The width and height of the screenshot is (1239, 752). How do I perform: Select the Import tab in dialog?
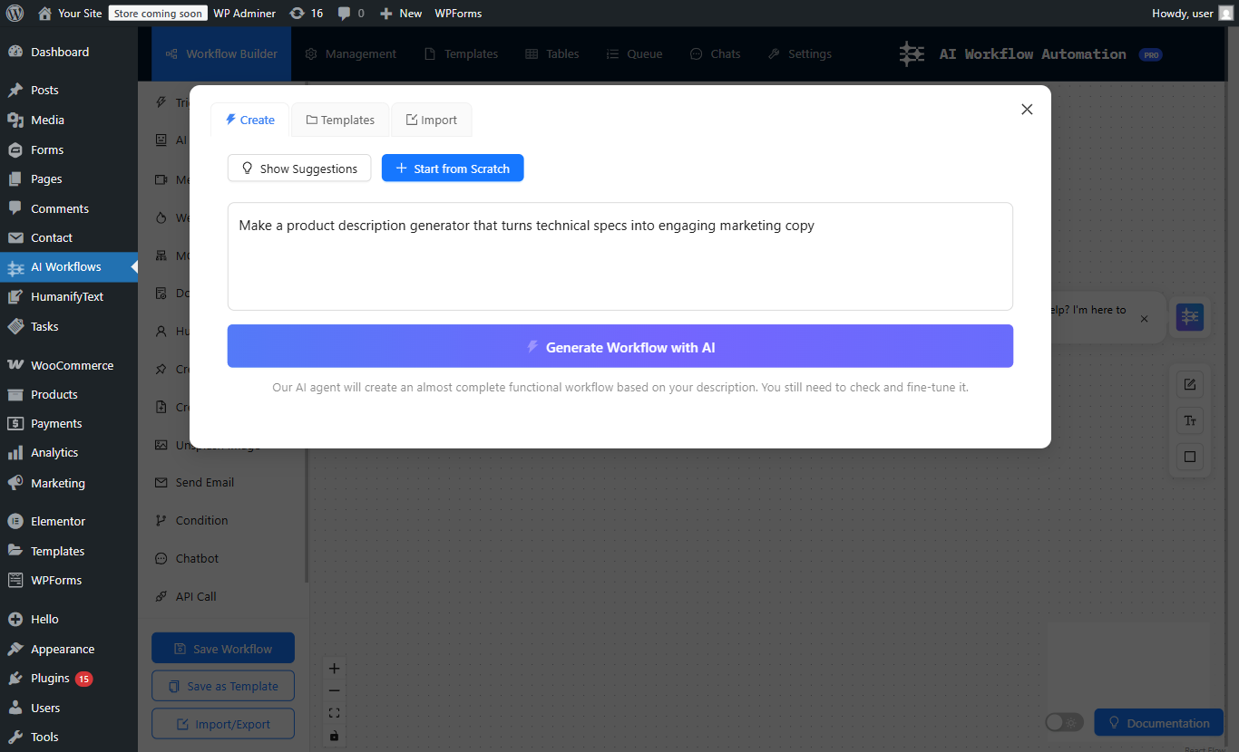(431, 120)
